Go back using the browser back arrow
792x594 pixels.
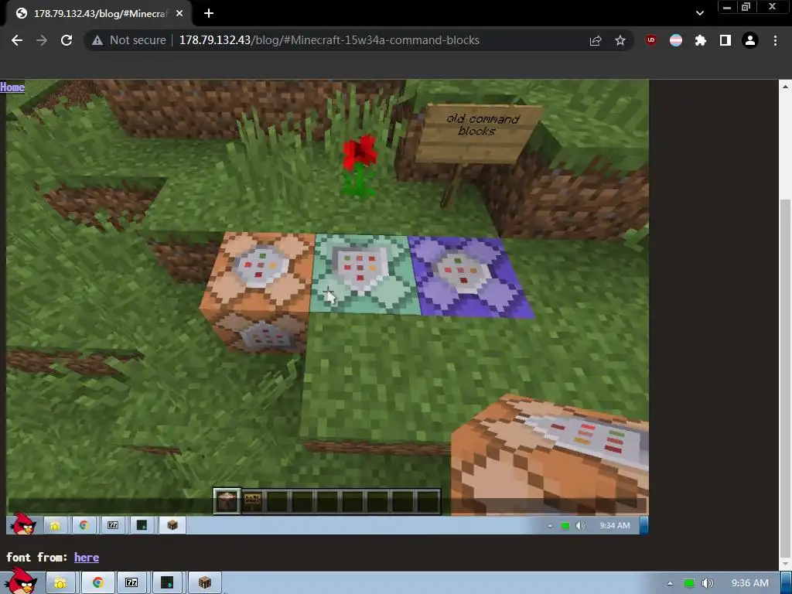17,40
